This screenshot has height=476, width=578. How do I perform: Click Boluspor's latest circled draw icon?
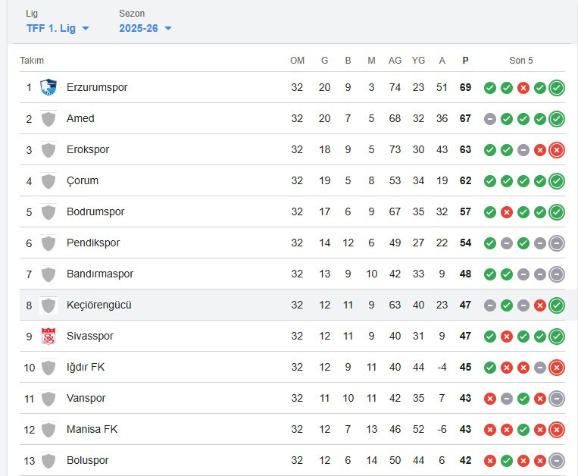(557, 460)
